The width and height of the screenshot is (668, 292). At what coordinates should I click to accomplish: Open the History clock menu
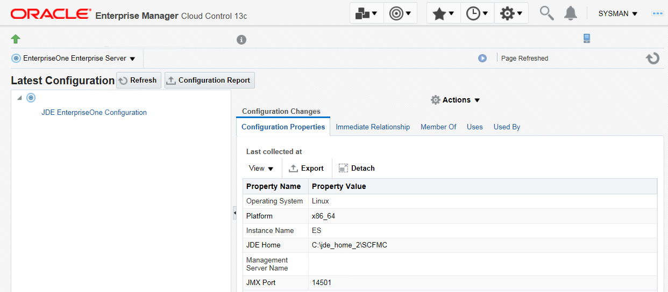pyautogui.click(x=478, y=13)
